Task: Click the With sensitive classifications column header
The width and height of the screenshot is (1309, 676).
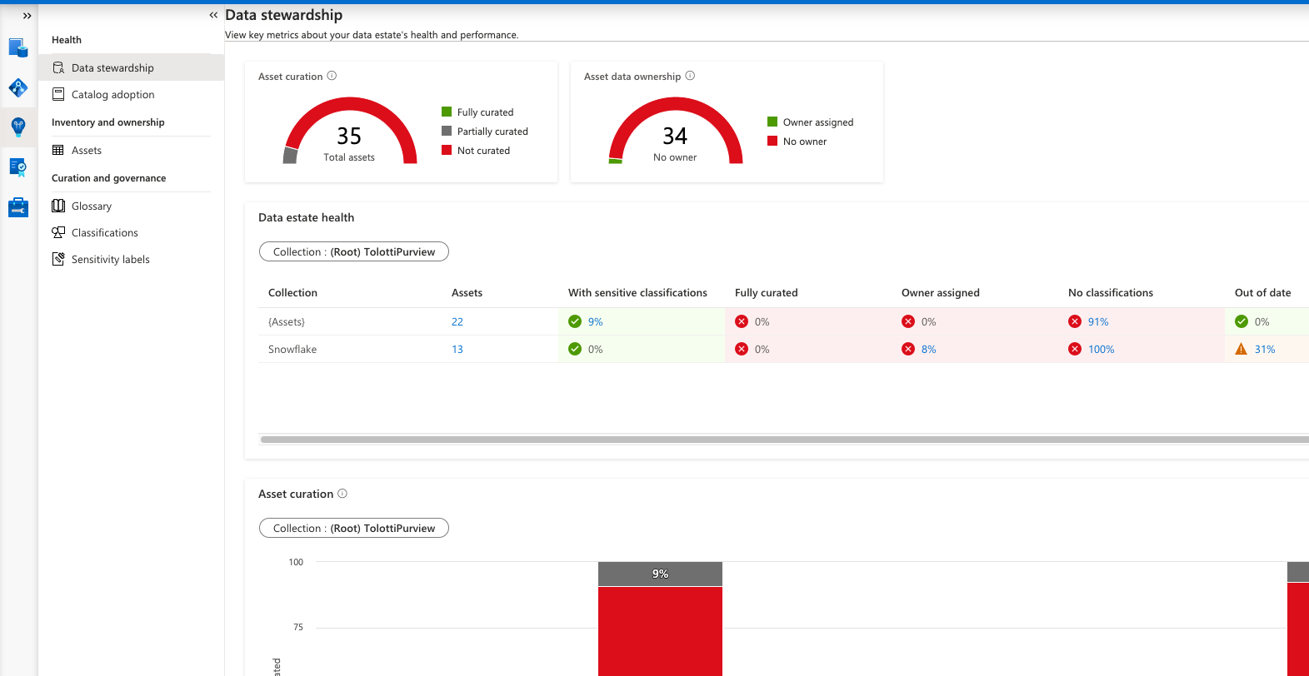Action: point(637,293)
